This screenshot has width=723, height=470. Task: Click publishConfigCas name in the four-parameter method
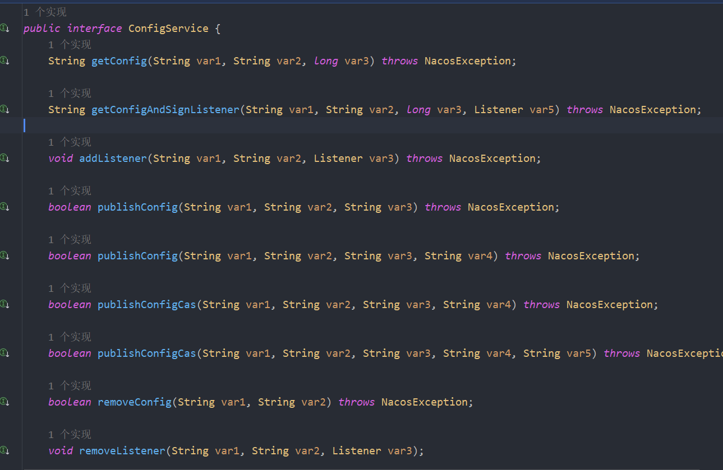pos(147,305)
